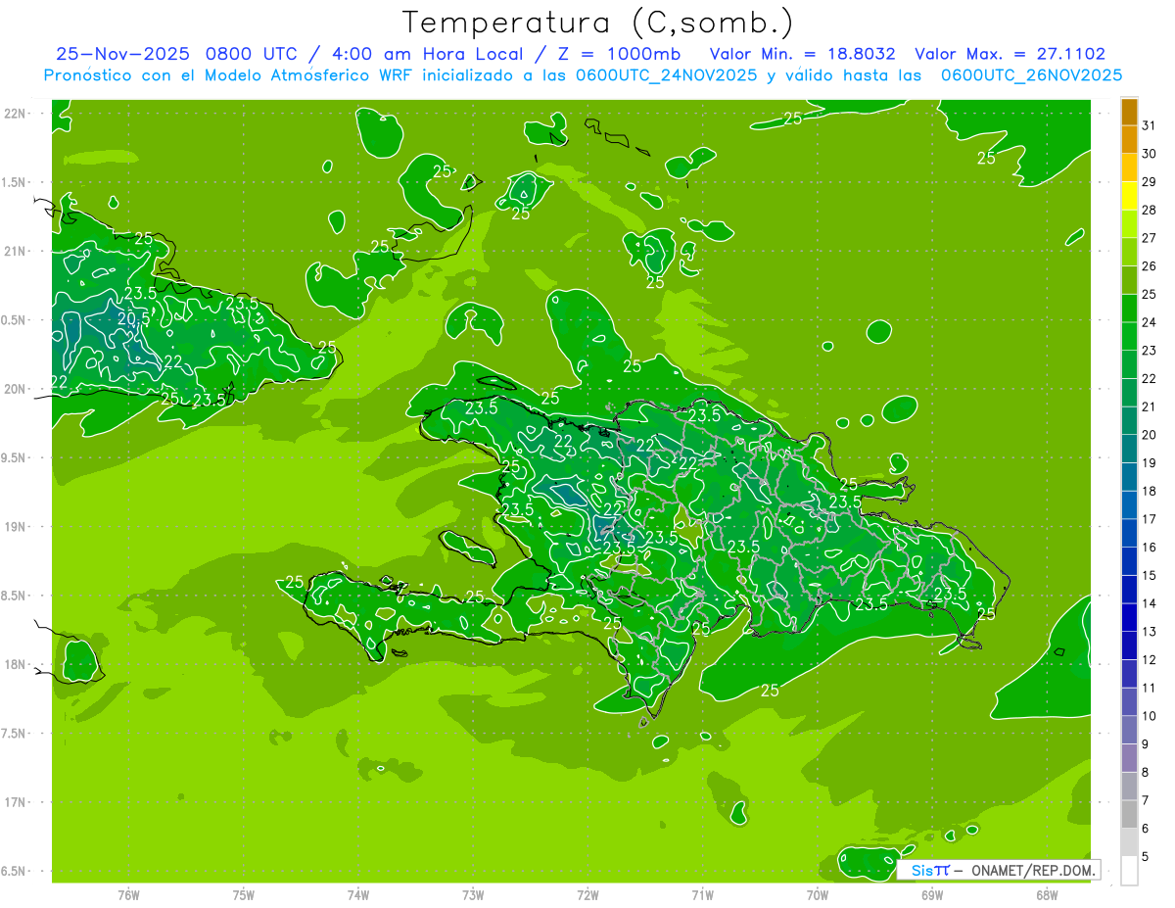This screenshot has width=1175, height=908.
Task: Click the "0600UTC_26NOV2025" valid-until time
Action: [1031, 75]
